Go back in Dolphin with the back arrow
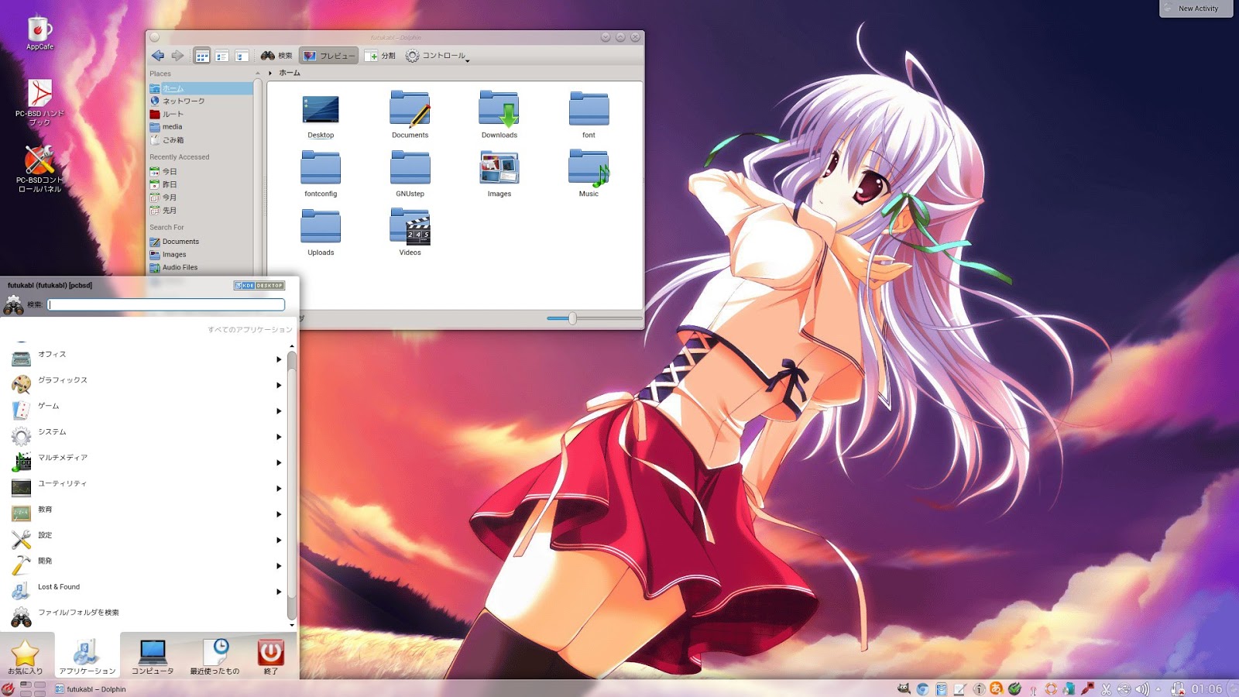 (x=158, y=56)
